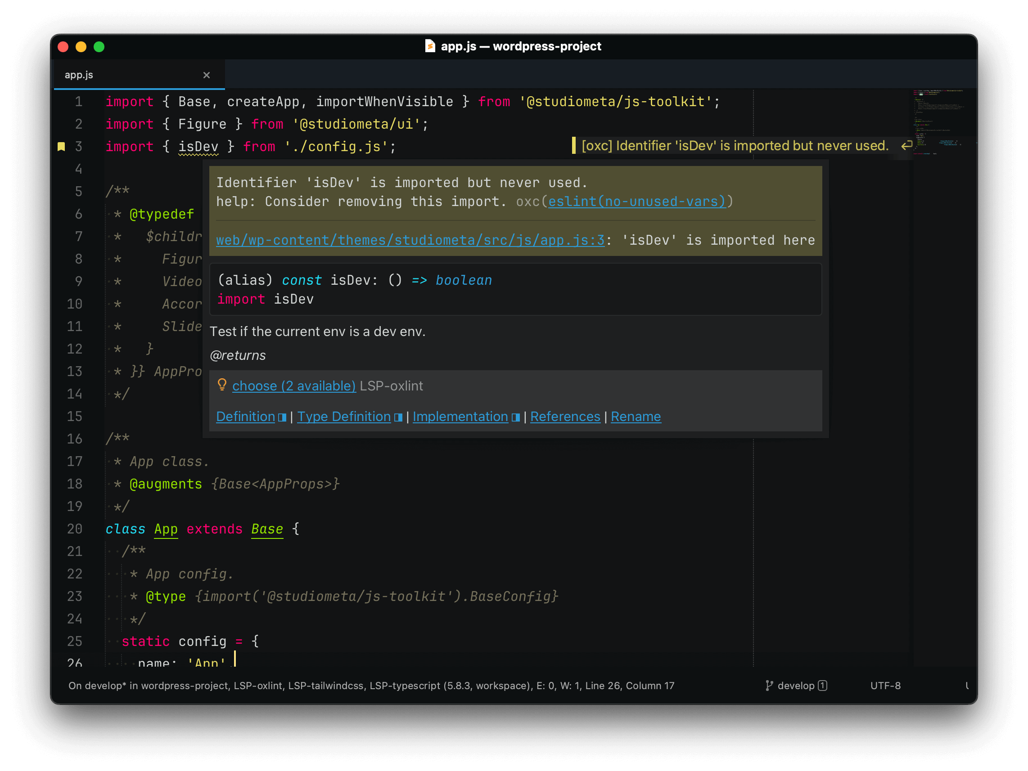Go to Type Definition link
Image resolution: width=1028 pixels, height=771 pixels.
[344, 417]
